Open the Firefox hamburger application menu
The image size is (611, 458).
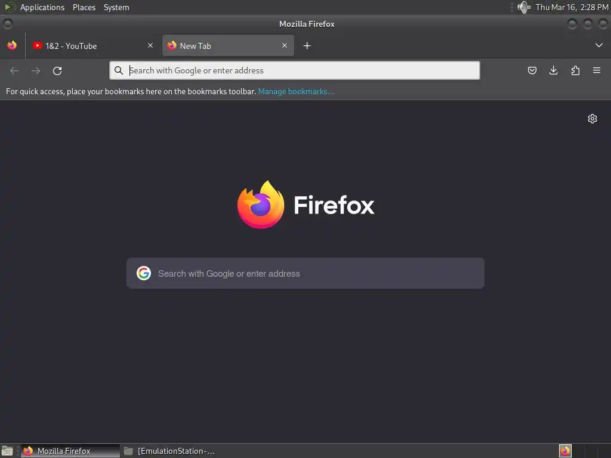597,70
